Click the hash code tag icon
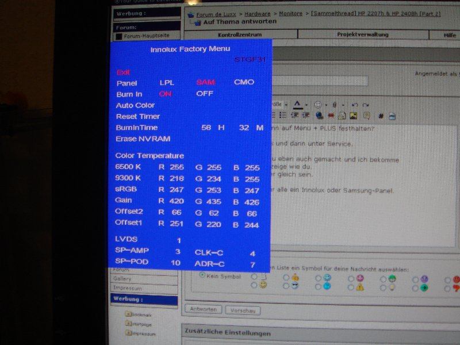The height and width of the screenshot is (345, 460). coord(381,116)
